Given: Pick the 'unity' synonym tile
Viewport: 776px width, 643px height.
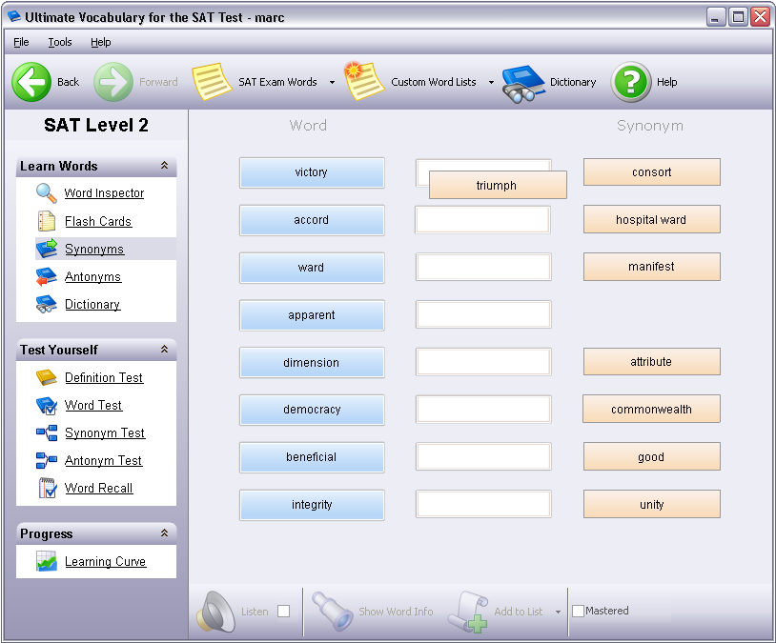Looking at the screenshot, I should click(652, 504).
